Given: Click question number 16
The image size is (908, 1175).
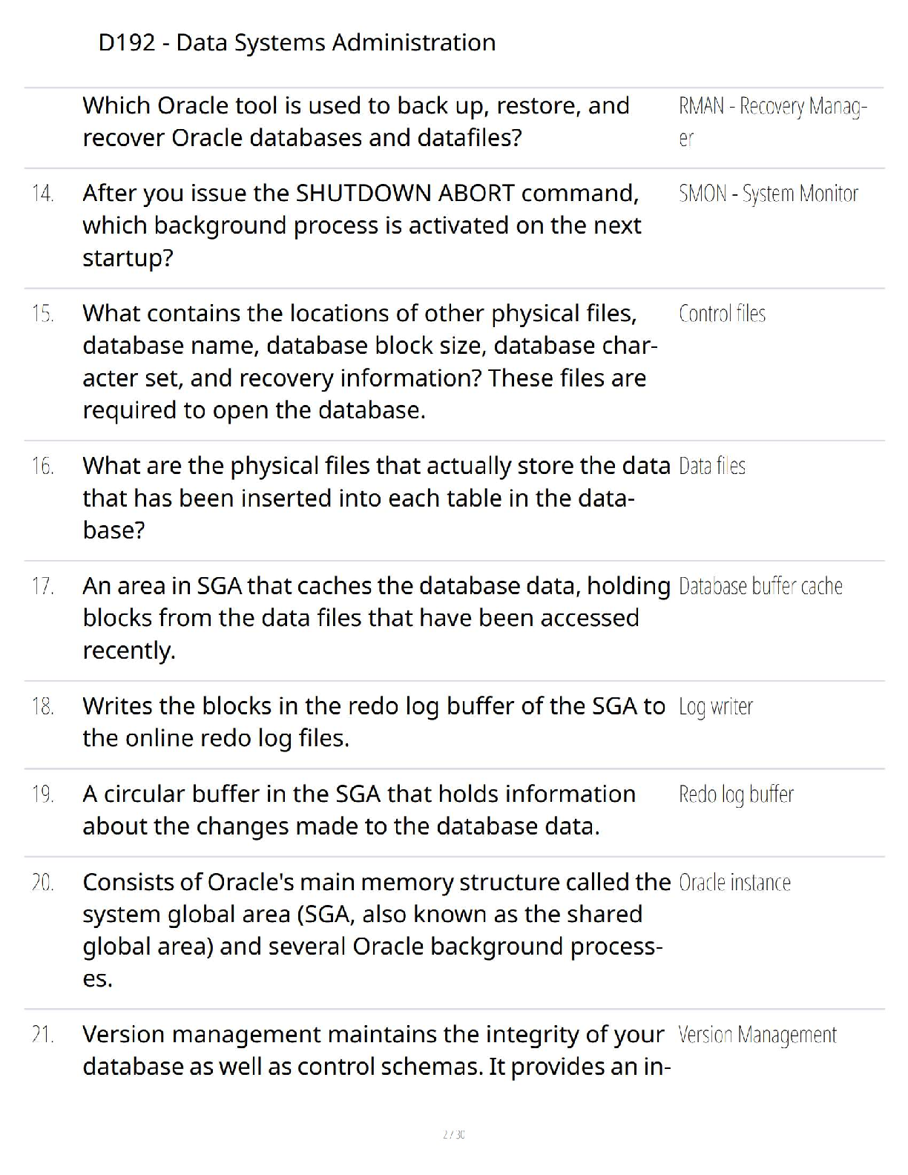Looking at the screenshot, I should coord(43,467).
